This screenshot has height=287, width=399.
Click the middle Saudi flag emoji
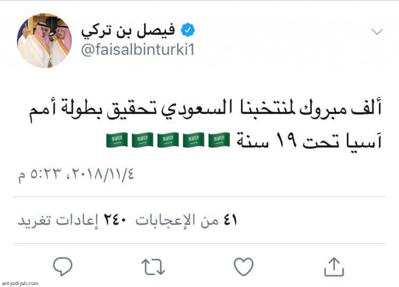click(168, 140)
